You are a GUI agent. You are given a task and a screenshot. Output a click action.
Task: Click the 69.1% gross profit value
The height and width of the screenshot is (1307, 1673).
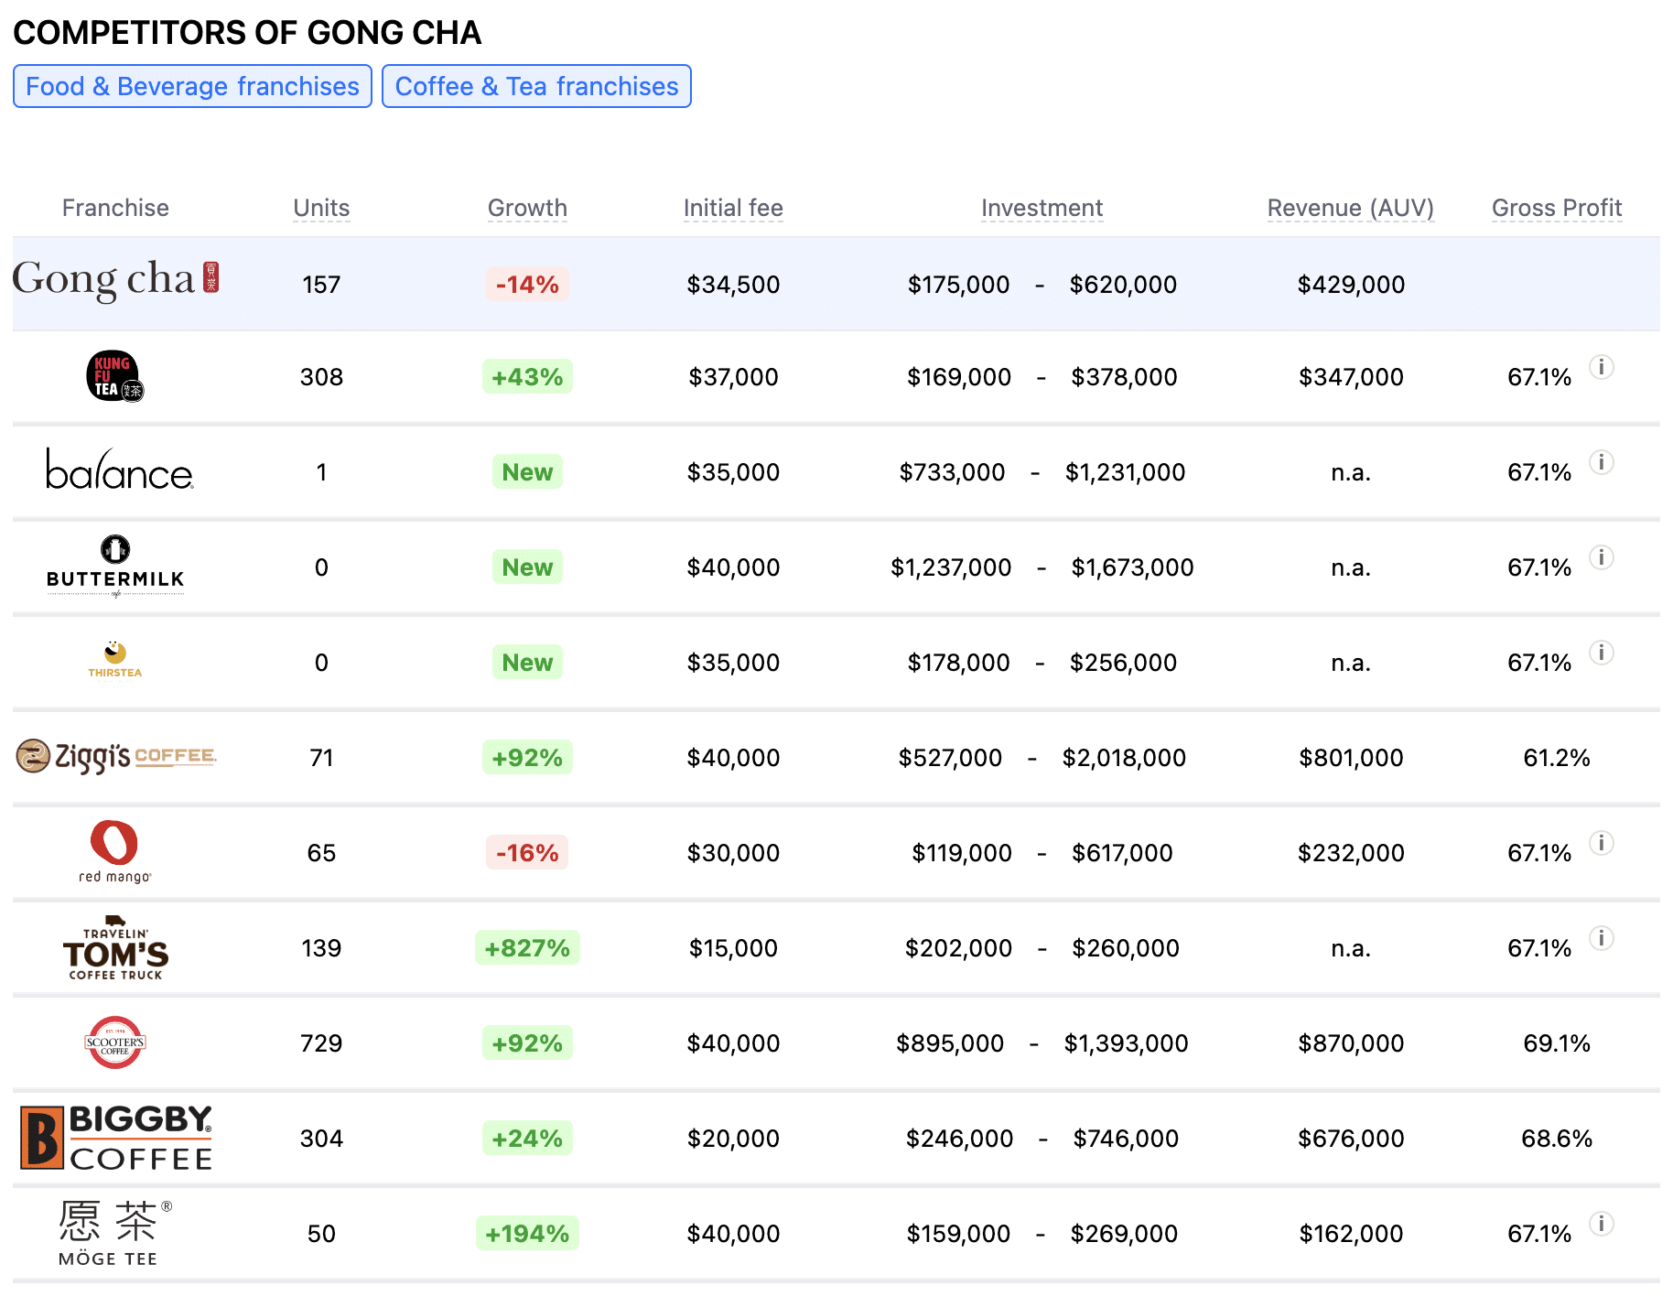click(x=1556, y=1043)
